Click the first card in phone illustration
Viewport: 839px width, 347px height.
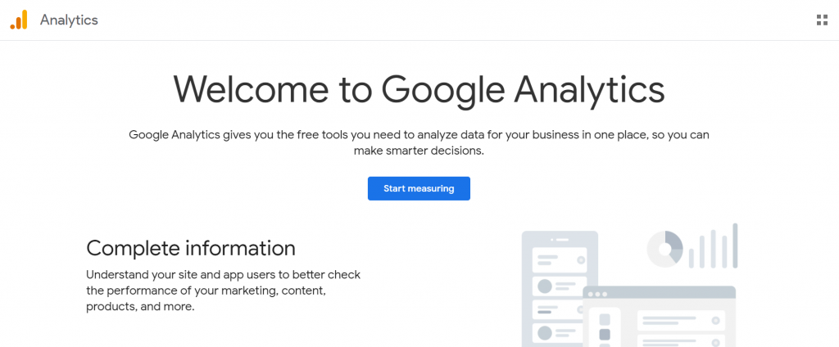click(560, 260)
